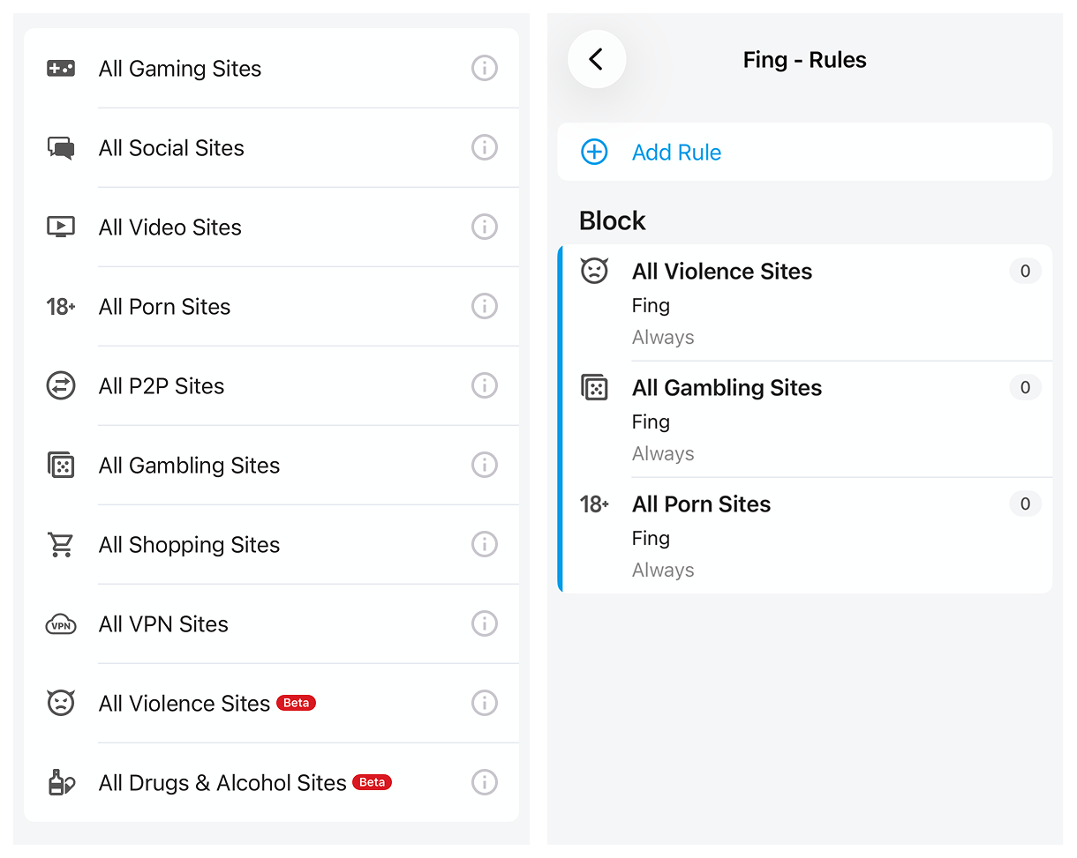Click the plus icon beside Add Rule
1077x858 pixels.
(594, 152)
